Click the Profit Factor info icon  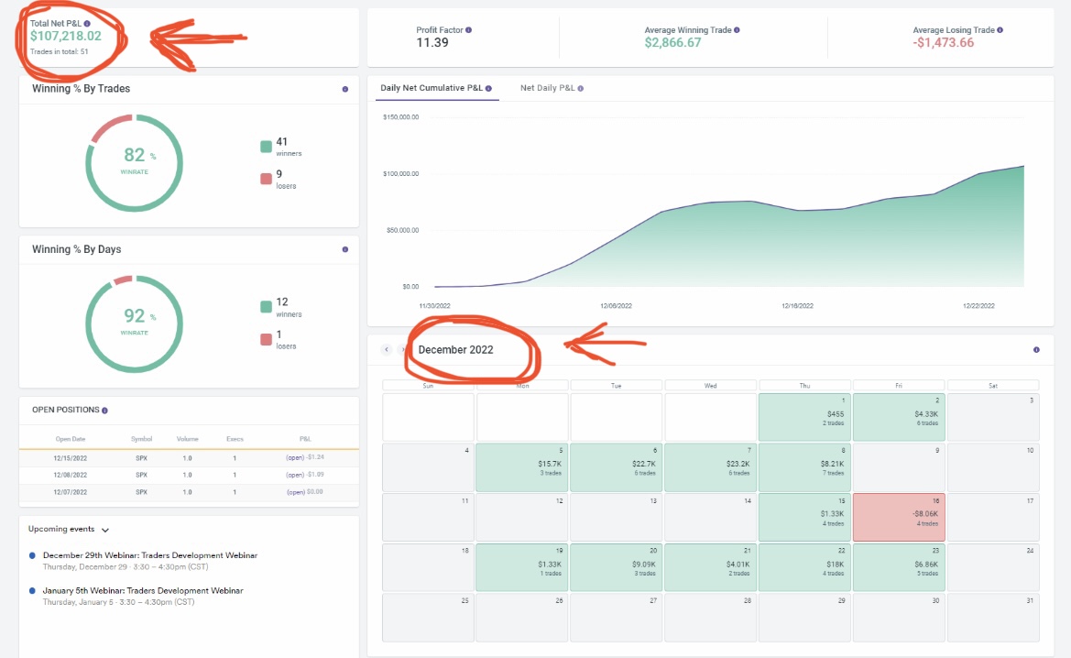coord(468,30)
